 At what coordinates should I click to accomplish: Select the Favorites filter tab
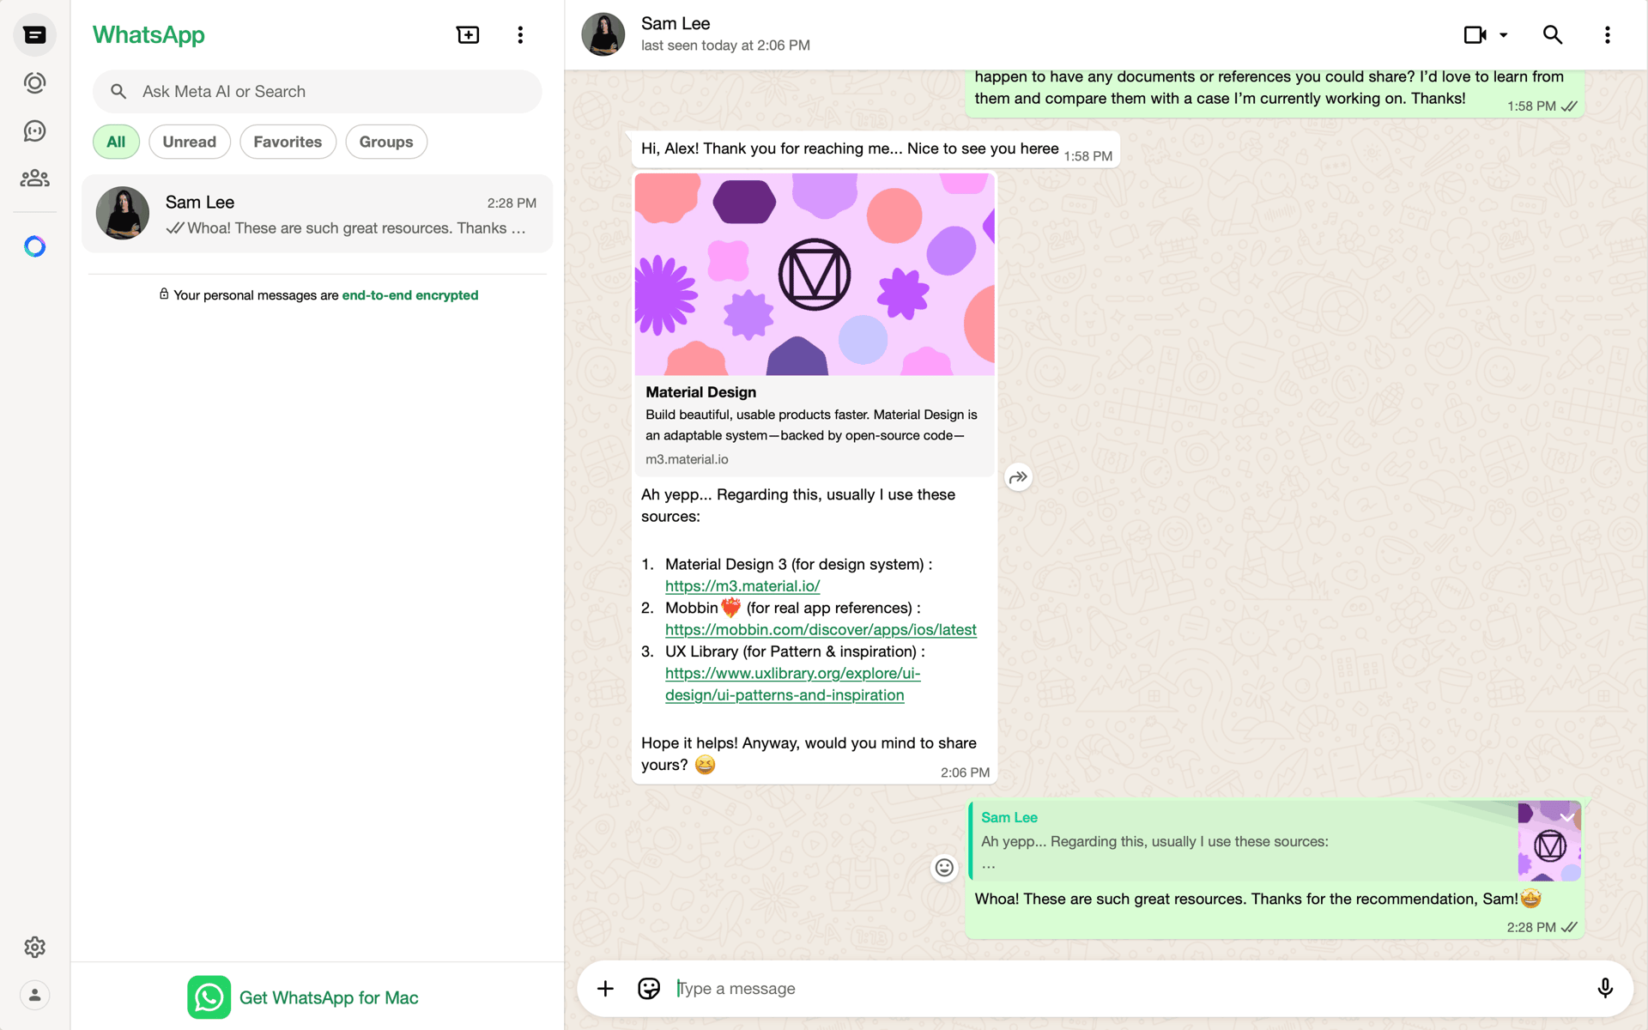point(288,142)
